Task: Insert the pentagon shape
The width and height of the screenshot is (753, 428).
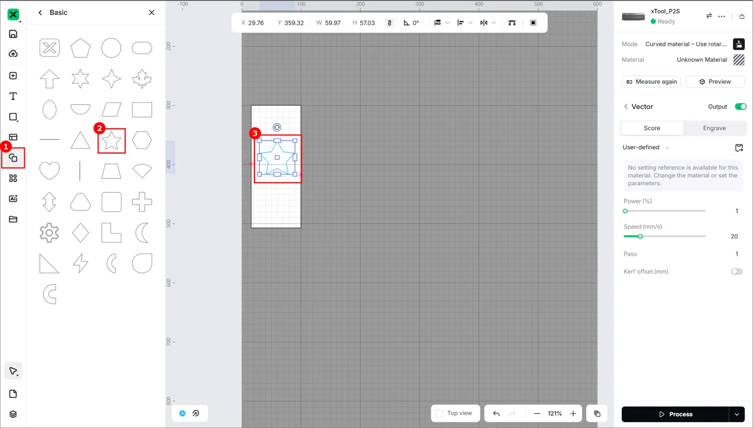Action: coord(80,48)
